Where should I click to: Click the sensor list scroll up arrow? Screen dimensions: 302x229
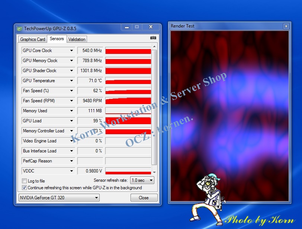click(154, 46)
